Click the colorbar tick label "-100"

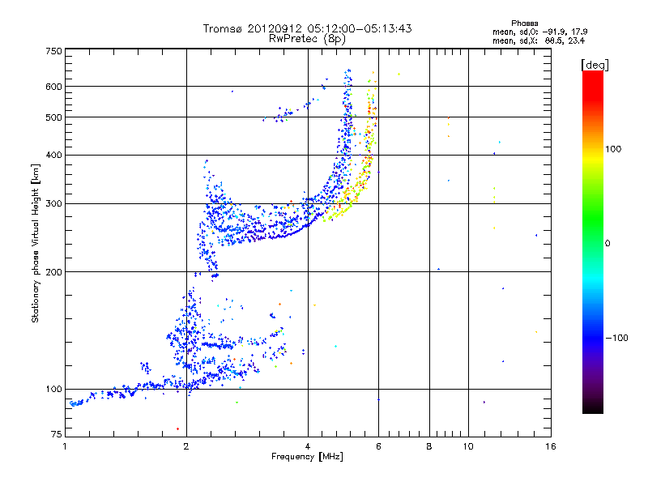[x=616, y=338]
